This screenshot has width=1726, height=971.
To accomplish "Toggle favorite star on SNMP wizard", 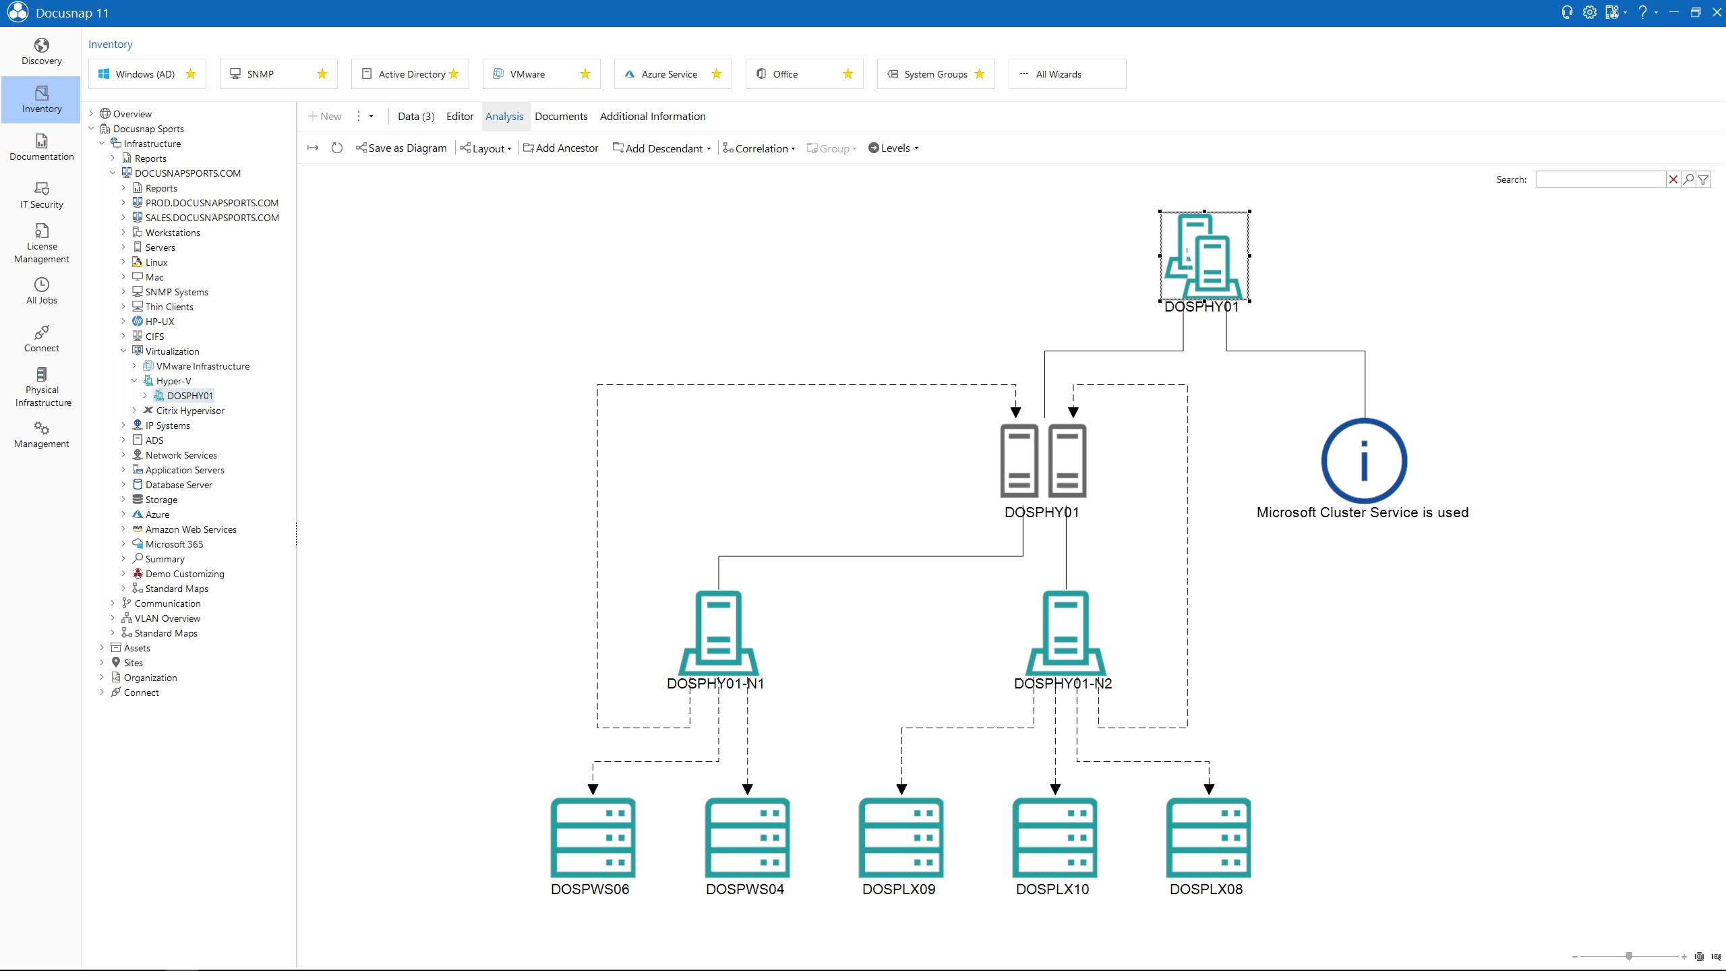I will click(x=322, y=73).
